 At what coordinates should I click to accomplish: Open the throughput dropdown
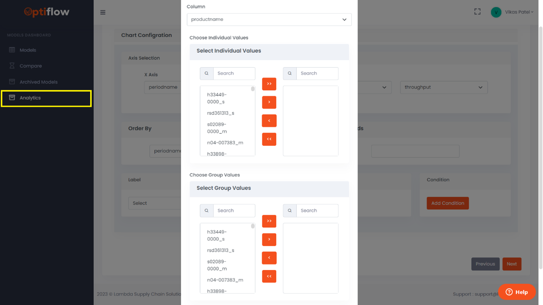pyautogui.click(x=444, y=87)
